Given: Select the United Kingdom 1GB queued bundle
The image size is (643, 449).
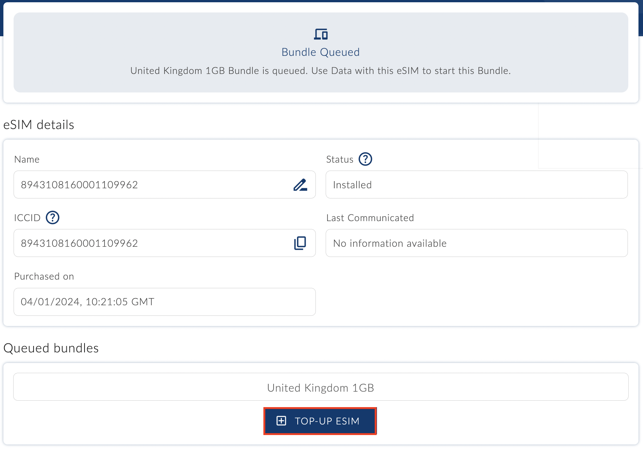Looking at the screenshot, I should pyautogui.click(x=321, y=387).
